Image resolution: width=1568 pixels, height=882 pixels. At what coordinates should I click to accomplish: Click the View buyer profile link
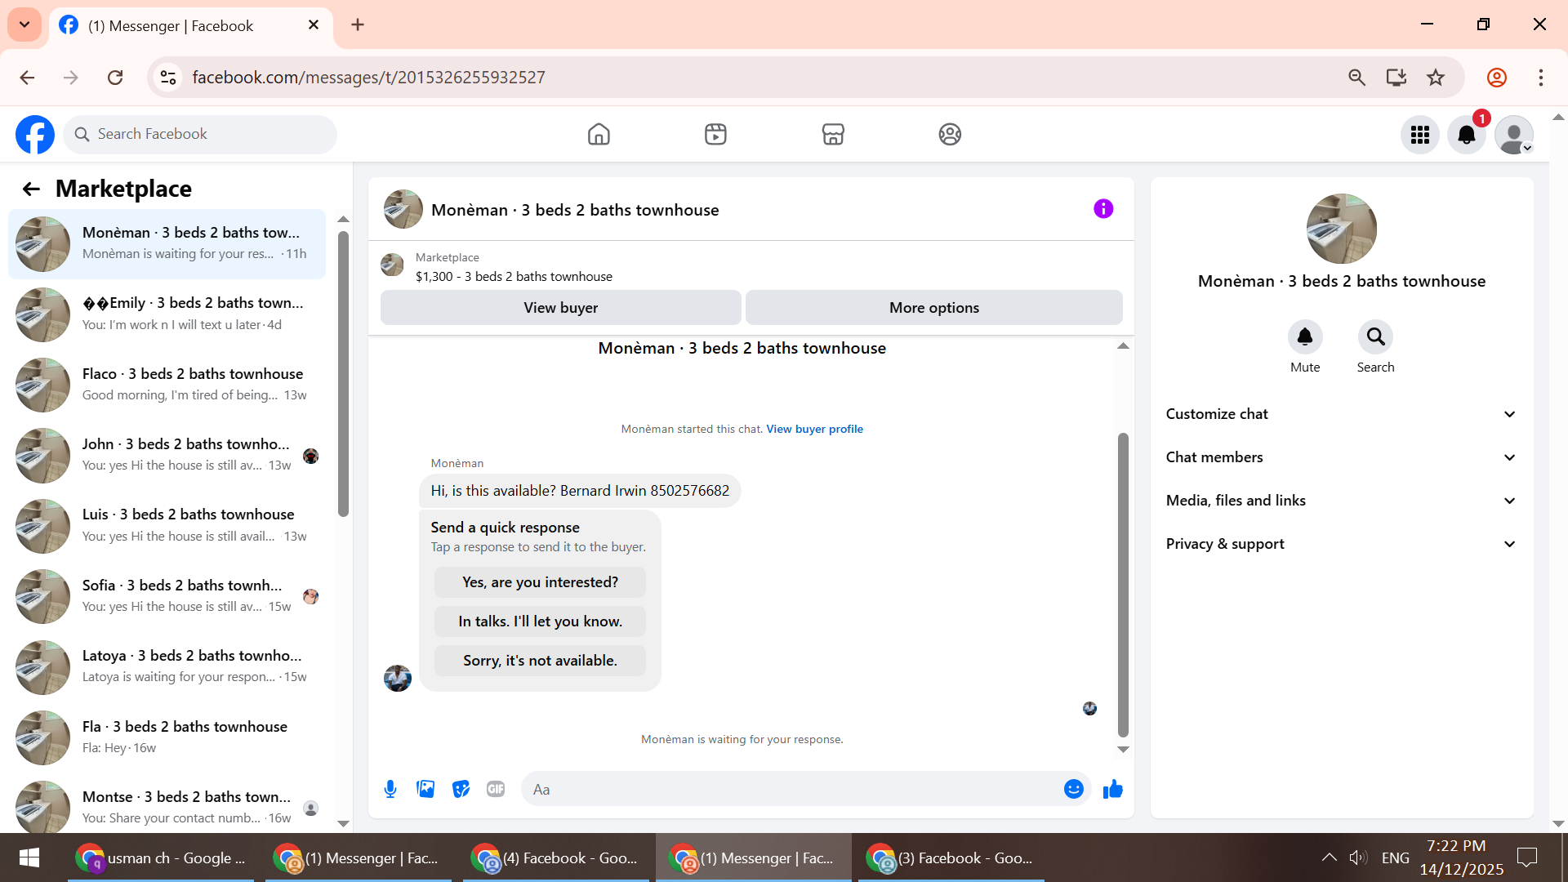coord(814,429)
